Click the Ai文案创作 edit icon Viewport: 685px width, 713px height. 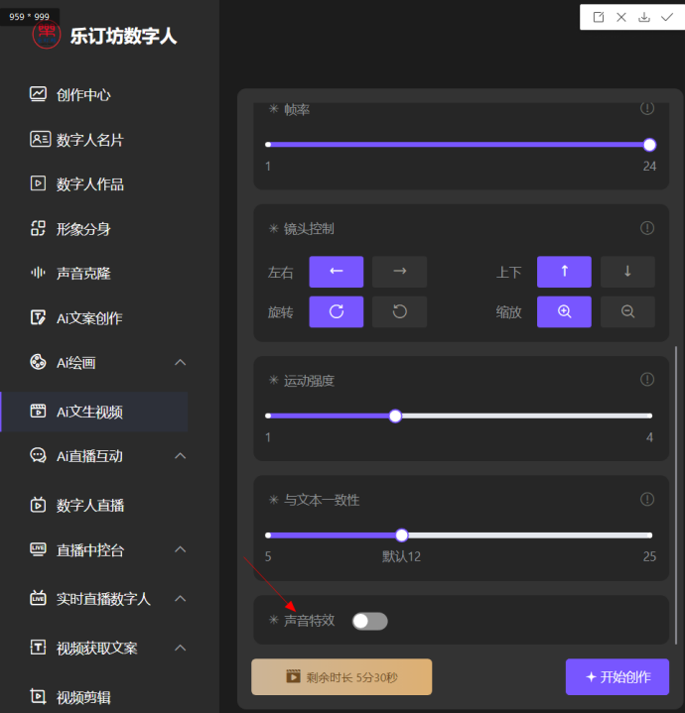[38, 317]
